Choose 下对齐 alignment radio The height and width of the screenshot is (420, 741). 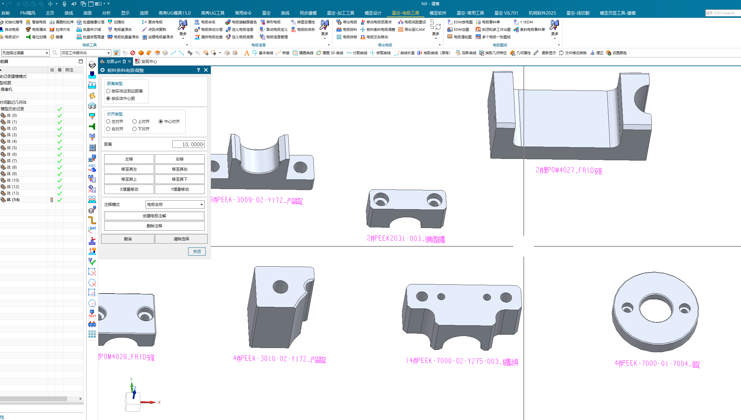tap(135, 129)
